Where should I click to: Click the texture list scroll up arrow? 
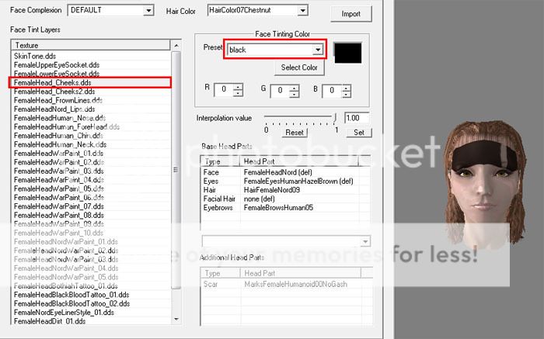tap(176, 45)
